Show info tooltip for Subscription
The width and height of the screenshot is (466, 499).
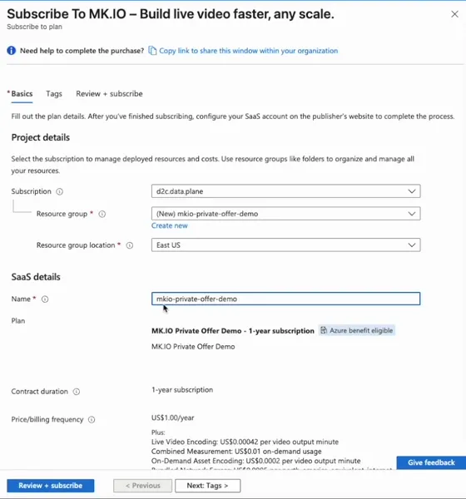click(60, 191)
